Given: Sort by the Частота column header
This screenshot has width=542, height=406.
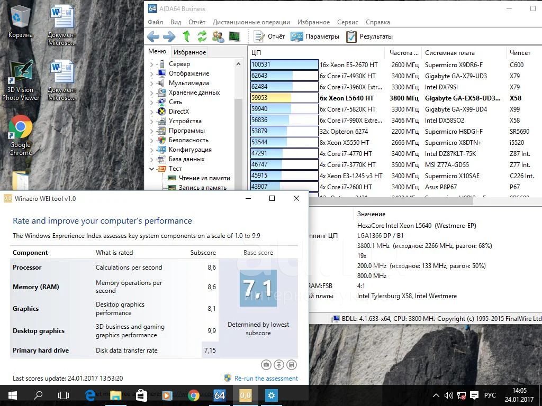Looking at the screenshot, I should click(403, 53).
